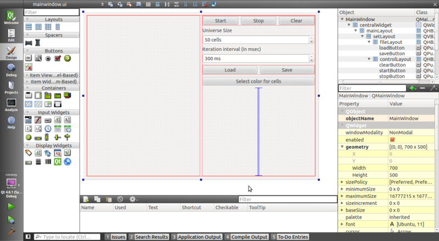
Task: Open the Search Results pane
Action: point(149,237)
